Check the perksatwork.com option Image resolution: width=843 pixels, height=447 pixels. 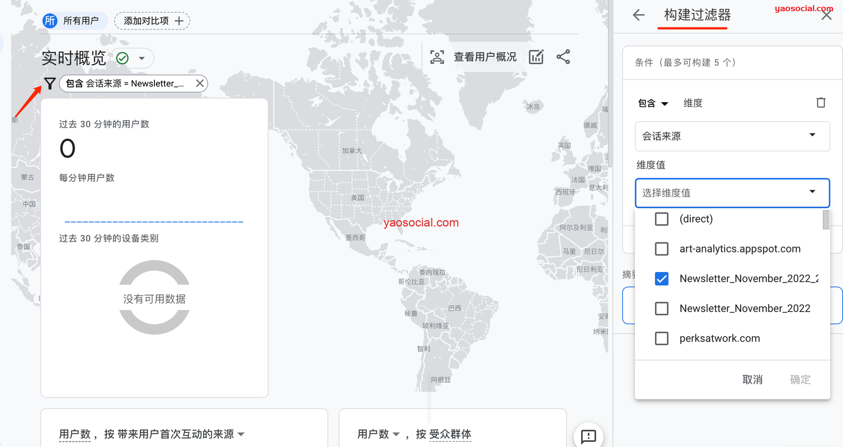661,338
